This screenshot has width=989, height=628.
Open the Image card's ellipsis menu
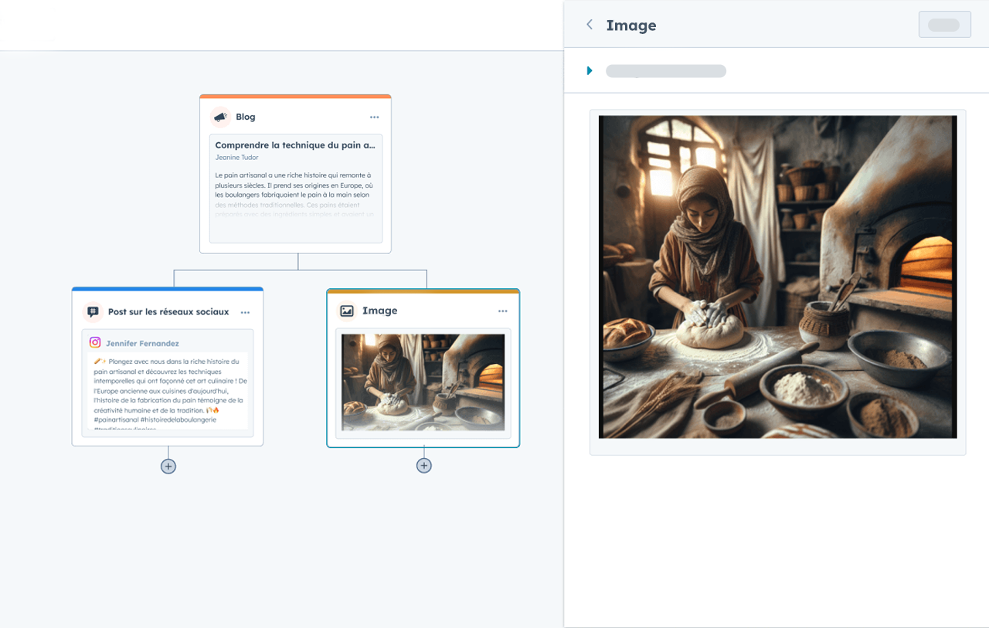[503, 311]
